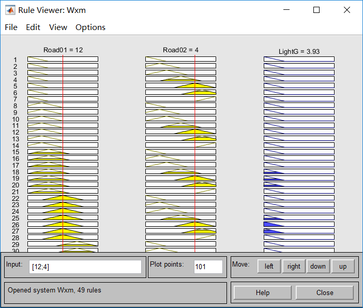Open the Edit menu

click(33, 27)
